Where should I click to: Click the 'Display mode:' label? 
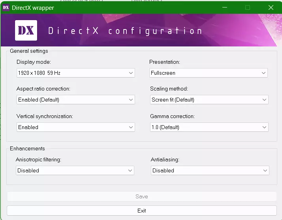click(34, 62)
